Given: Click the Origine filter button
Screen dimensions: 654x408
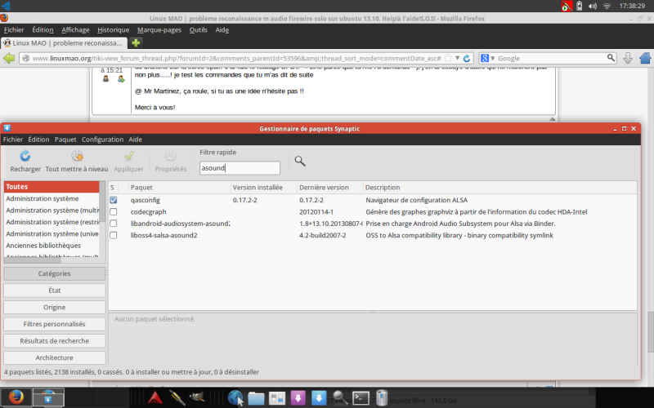Looking at the screenshot, I should (x=54, y=308).
